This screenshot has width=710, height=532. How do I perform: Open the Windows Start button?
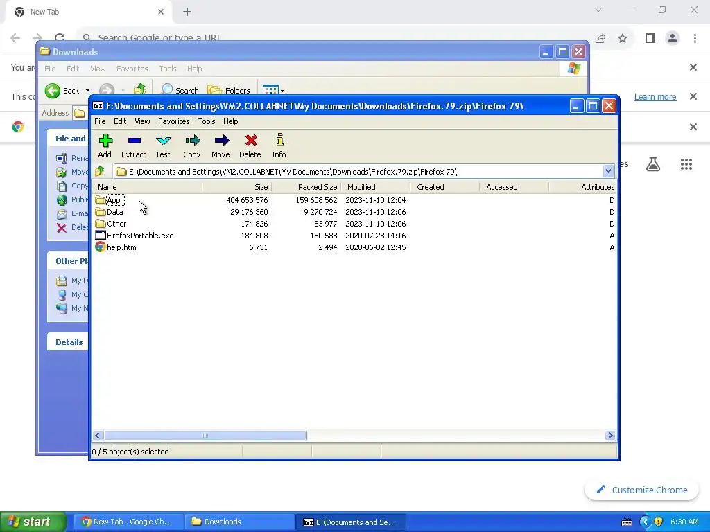pyautogui.click(x=33, y=522)
